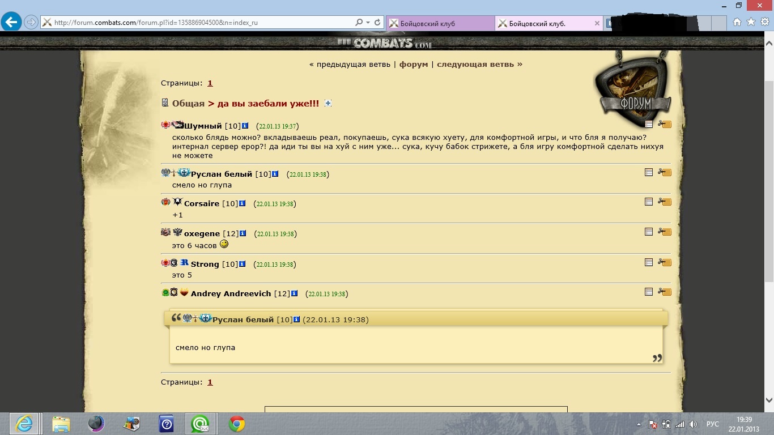774x435 pixels.
Task: Click the smiley emoticon in oxegene's post
Action: pyautogui.click(x=224, y=244)
